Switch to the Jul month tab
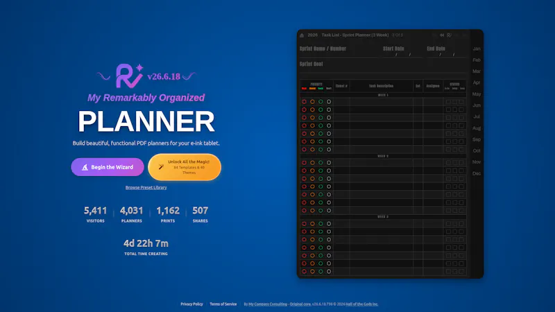Screen dimensions: 555x312 477,116
